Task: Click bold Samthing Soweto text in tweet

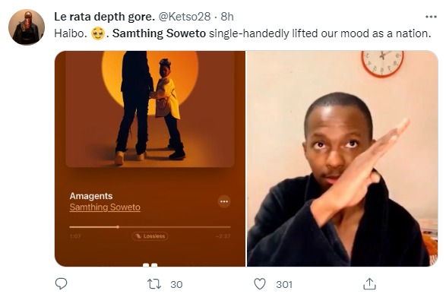Action: pos(159,33)
